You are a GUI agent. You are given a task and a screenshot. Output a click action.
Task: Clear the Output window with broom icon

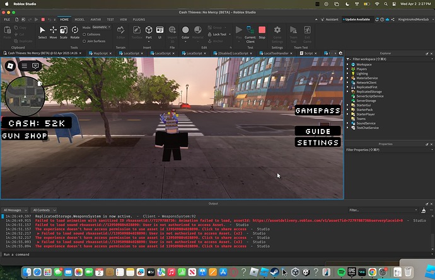[x=424, y=211]
